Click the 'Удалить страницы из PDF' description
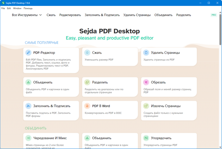 point(159,60)
